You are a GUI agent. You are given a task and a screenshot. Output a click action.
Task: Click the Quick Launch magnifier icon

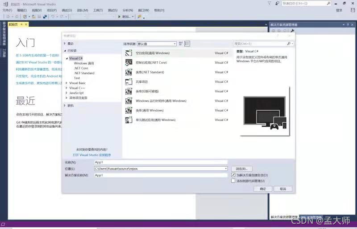[x=328, y=3]
